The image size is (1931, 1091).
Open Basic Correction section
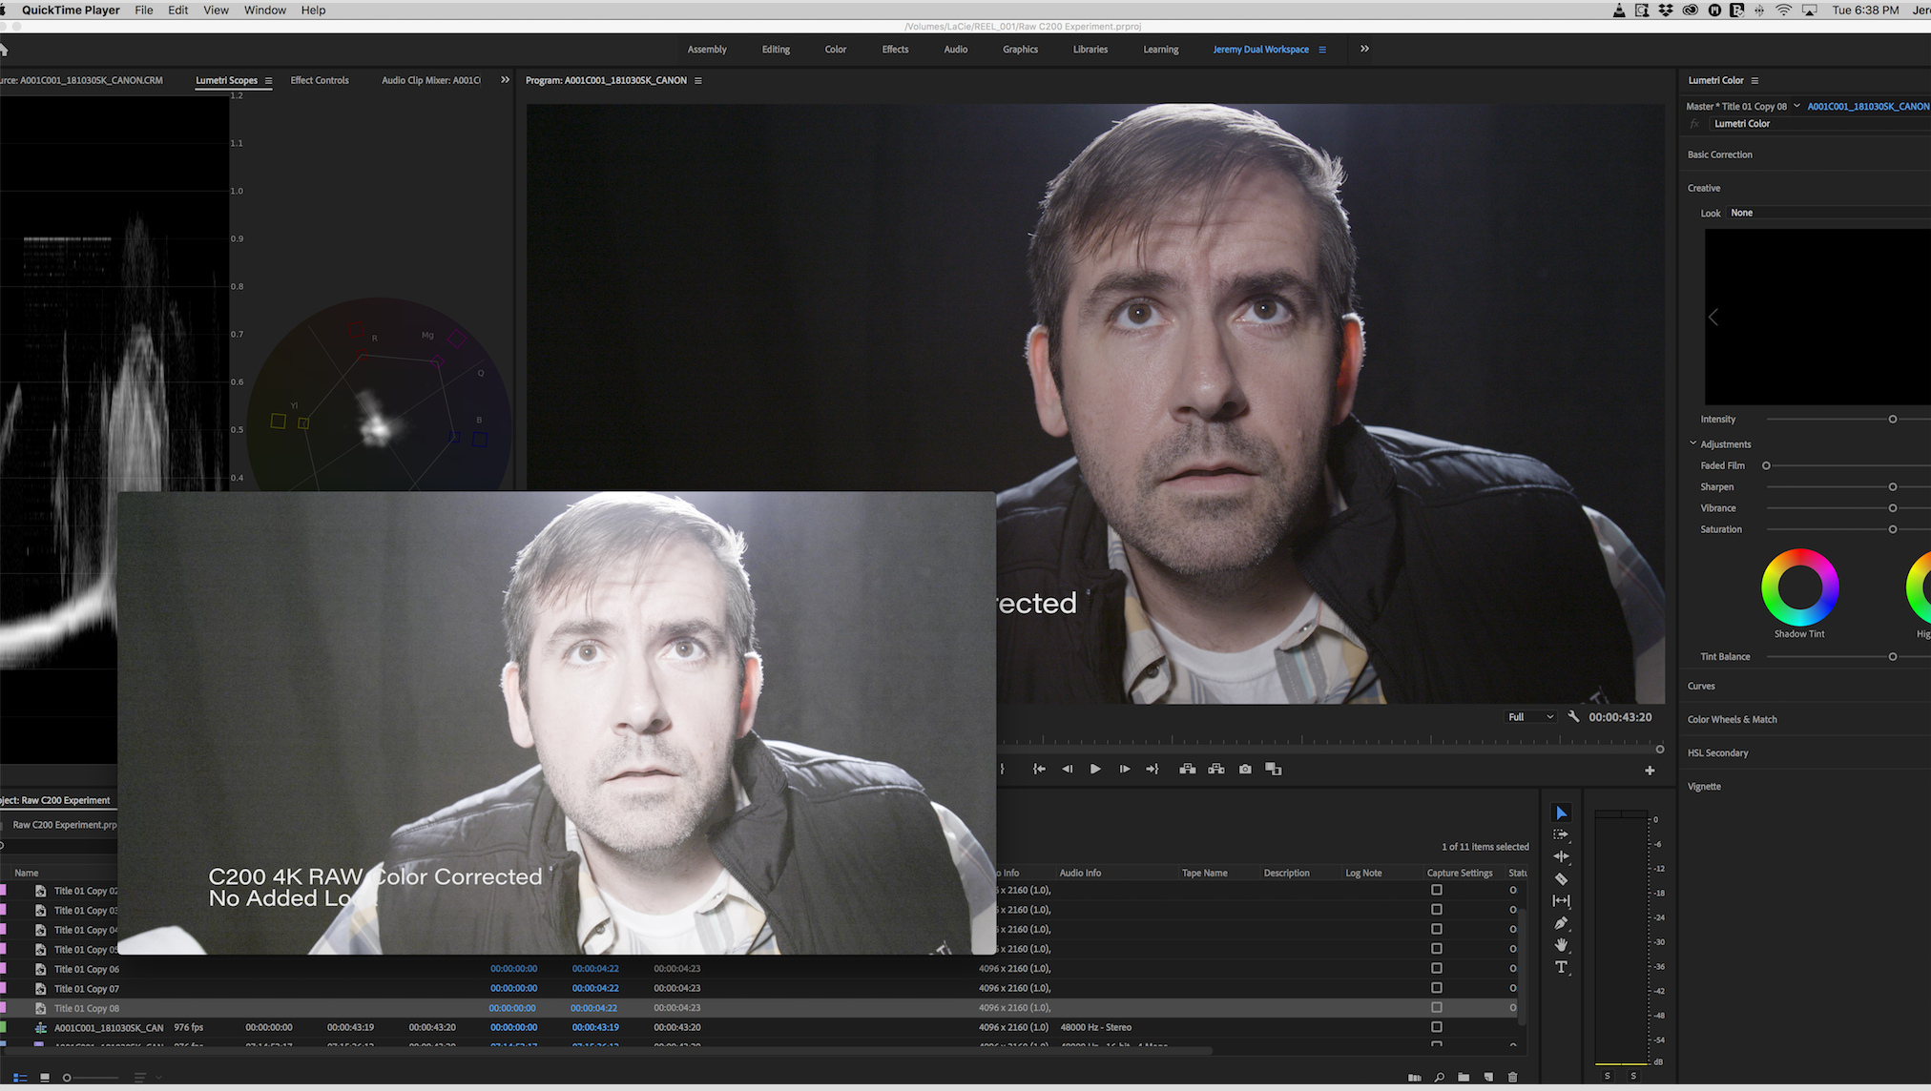tap(1719, 154)
